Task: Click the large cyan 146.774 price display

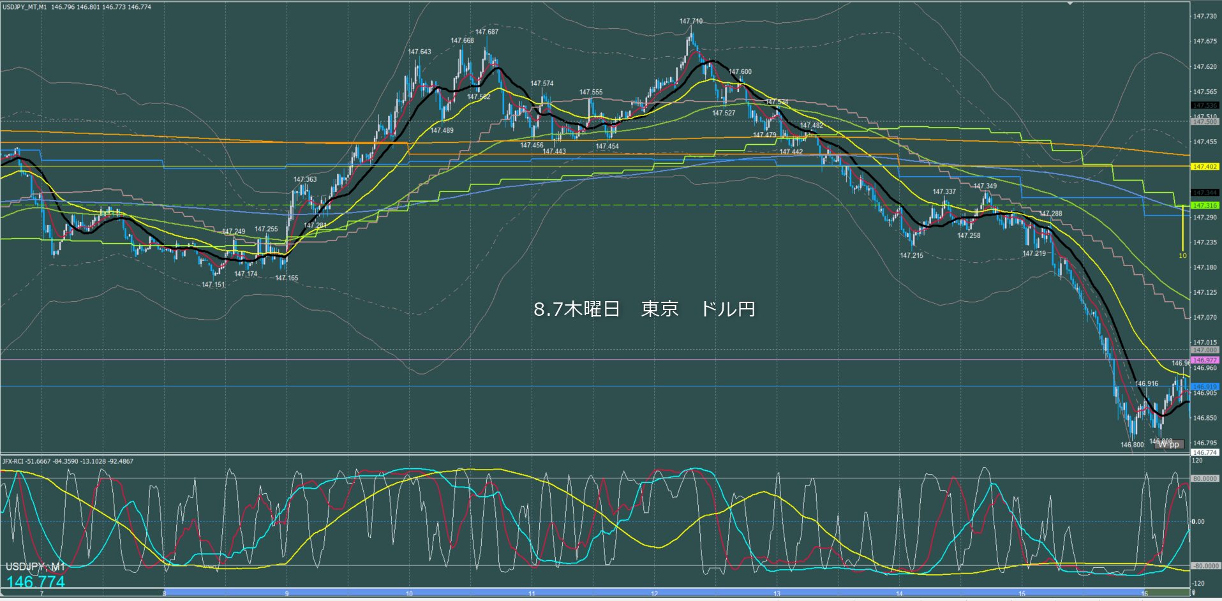Action: tap(36, 582)
